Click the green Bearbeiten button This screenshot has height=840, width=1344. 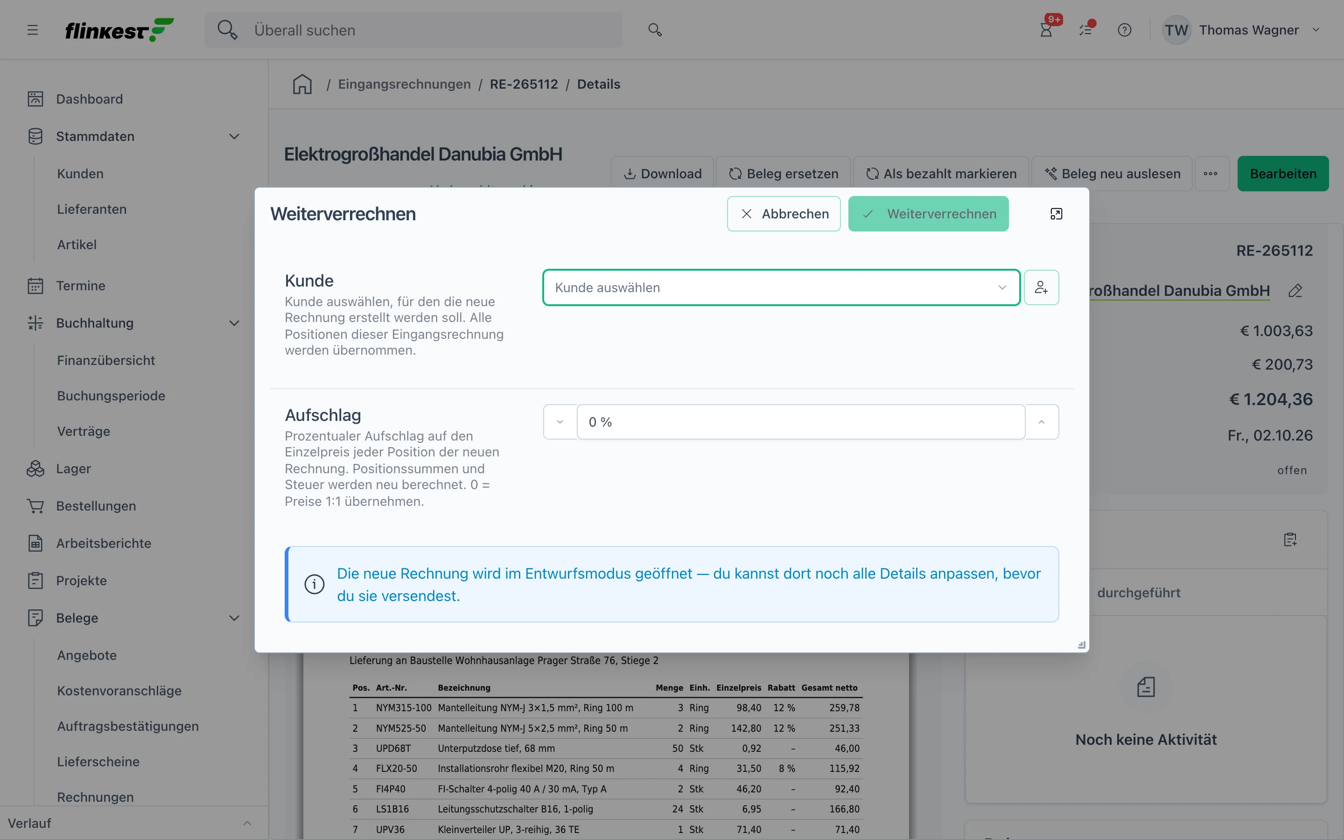(x=1283, y=174)
